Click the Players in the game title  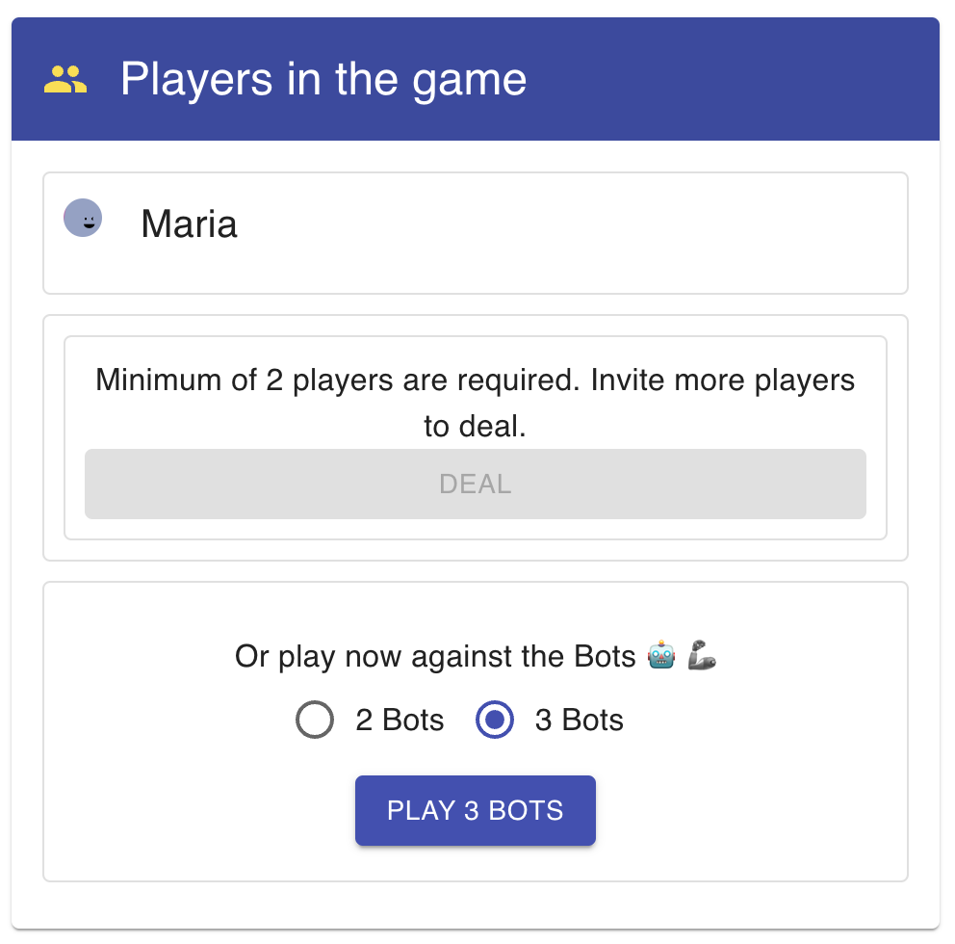point(323,79)
